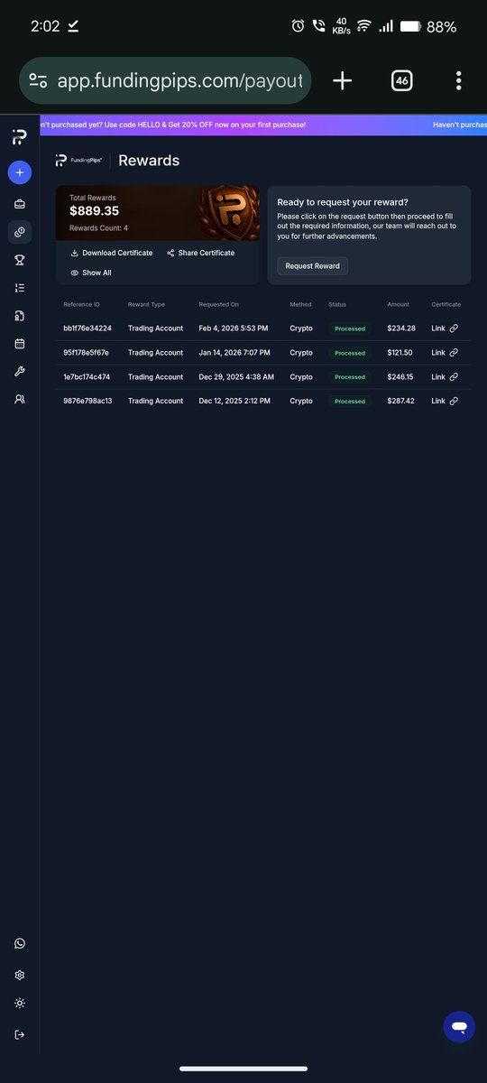487x1083 pixels.
Task: Click Processed status for Dec 29, 2025 row
Action: coord(349,377)
